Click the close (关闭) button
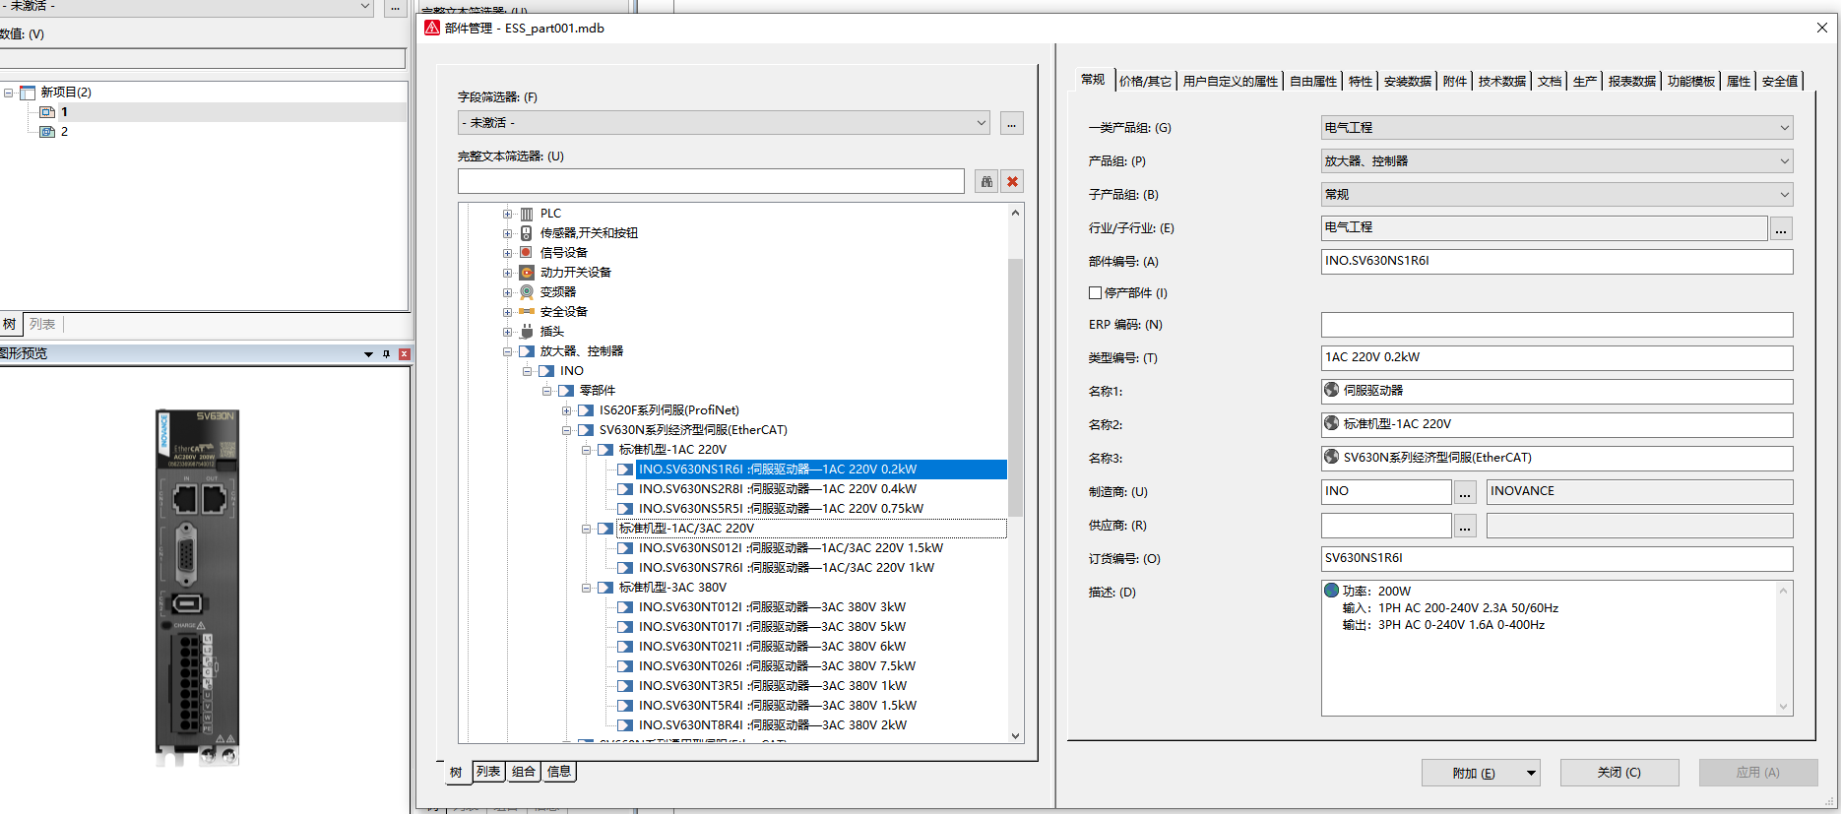 [1619, 773]
